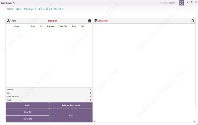The height and width of the screenshot is (125, 198).
Task: Click the right arrow of horizontal scrollbar
Action: 194,121
